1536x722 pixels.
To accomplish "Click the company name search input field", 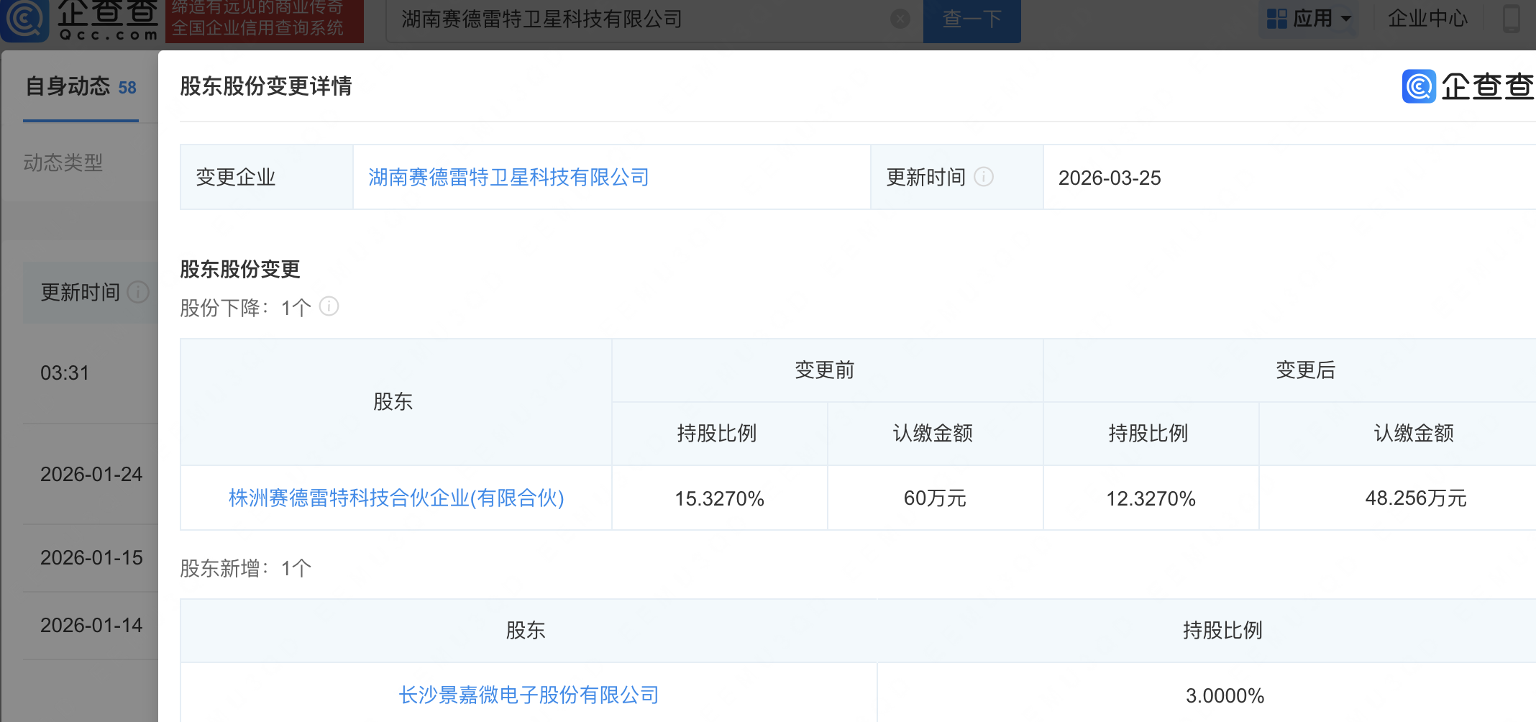I will [x=640, y=19].
